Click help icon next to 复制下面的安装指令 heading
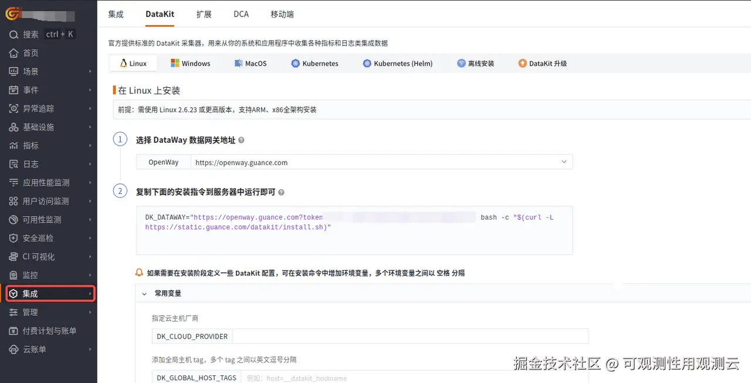 pyautogui.click(x=281, y=192)
